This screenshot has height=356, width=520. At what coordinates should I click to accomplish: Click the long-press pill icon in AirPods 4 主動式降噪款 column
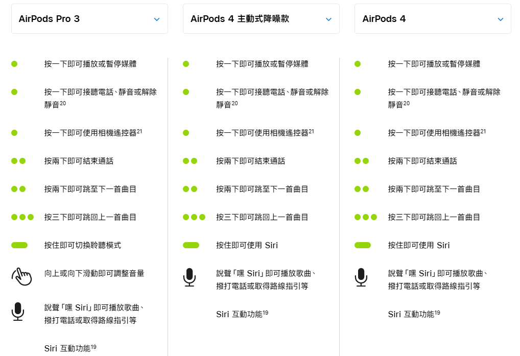pos(191,245)
